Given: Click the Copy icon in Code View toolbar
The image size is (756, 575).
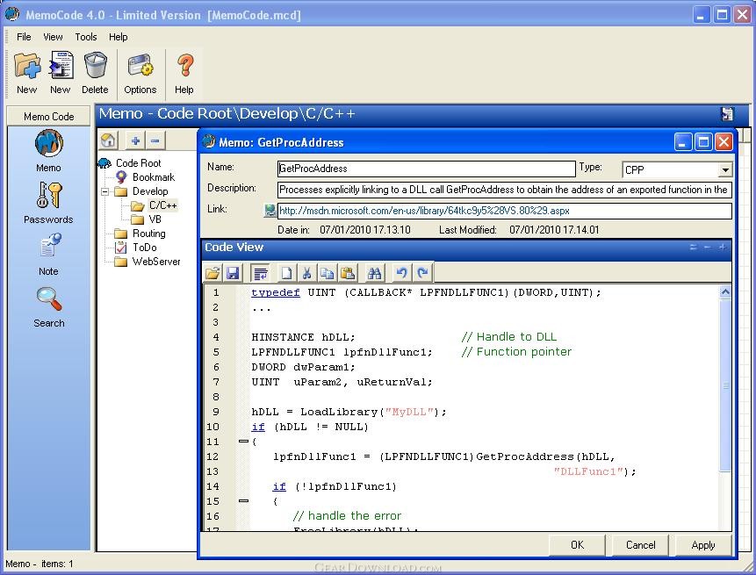Looking at the screenshot, I should 327,273.
